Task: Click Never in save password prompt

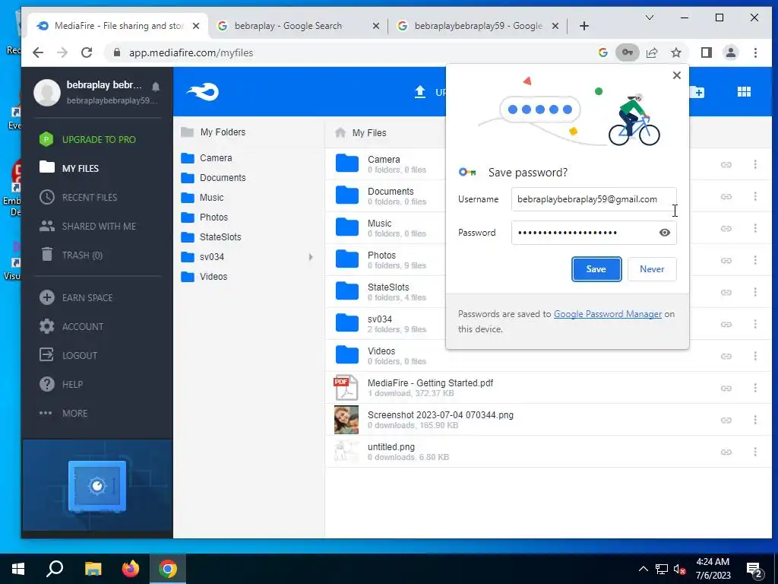Action: tap(651, 268)
